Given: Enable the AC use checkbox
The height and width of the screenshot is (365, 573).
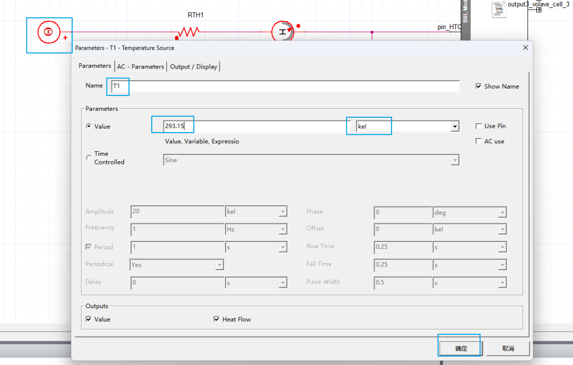Looking at the screenshot, I should click(479, 142).
